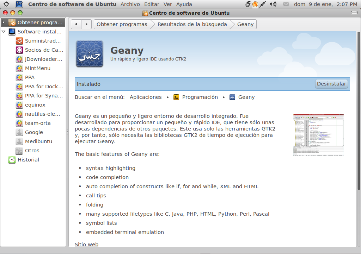Open the Otros software source

(32, 151)
